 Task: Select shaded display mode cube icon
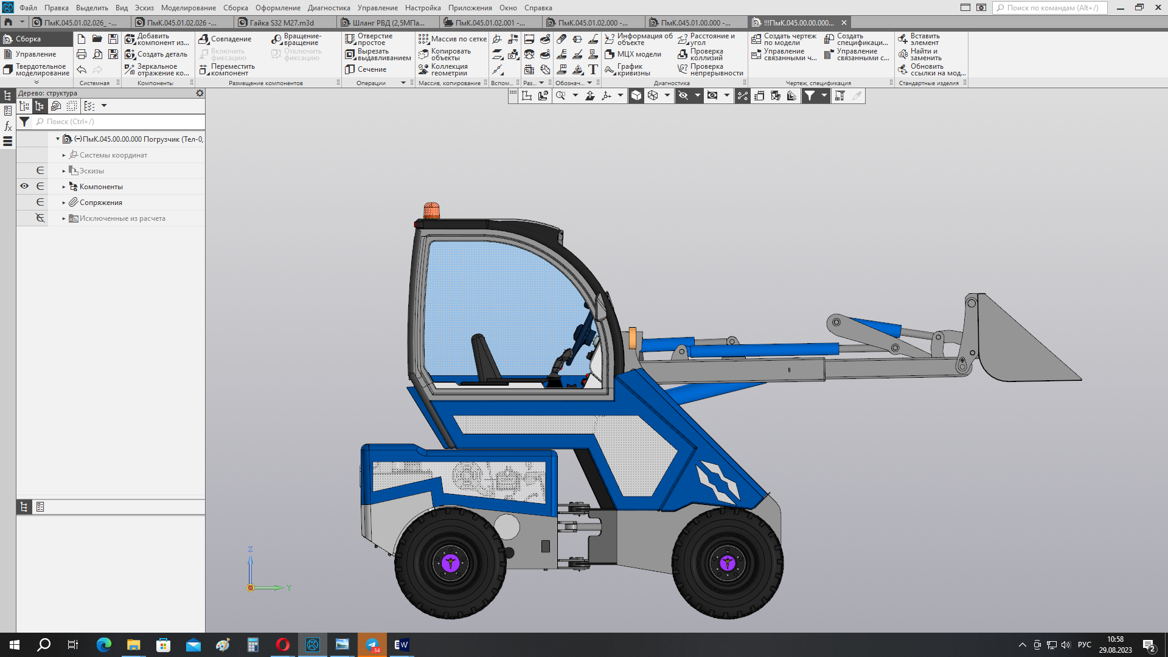636,96
